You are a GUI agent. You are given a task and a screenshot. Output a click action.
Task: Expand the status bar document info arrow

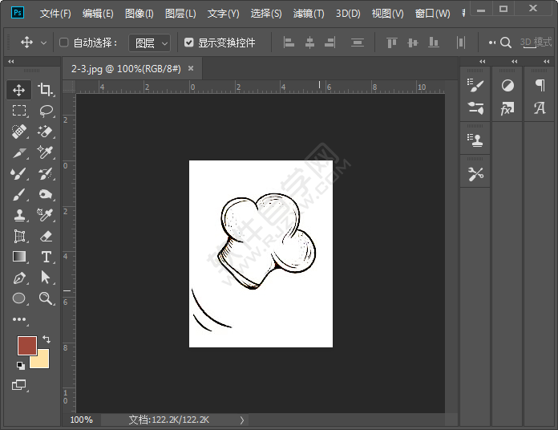click(242, 420)
